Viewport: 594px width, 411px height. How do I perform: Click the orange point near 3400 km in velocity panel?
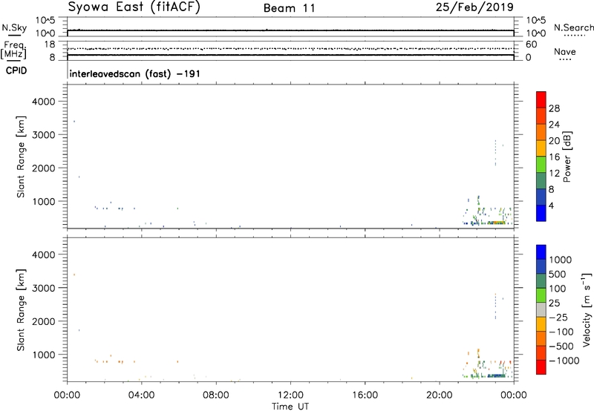(74, 274)
